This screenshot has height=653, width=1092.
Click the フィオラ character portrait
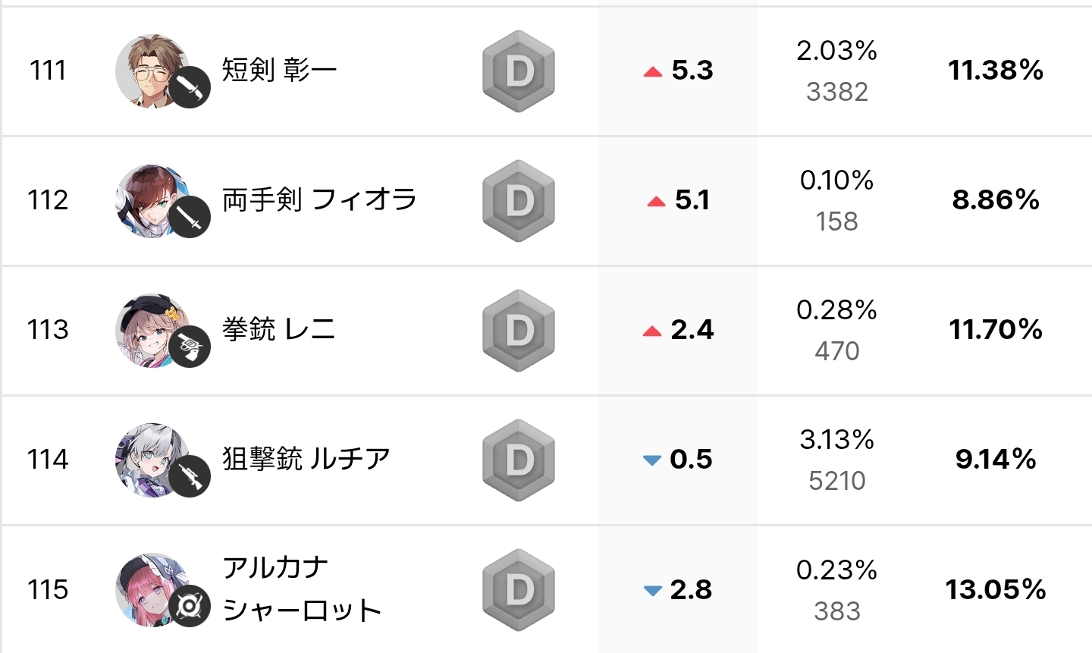152,200
